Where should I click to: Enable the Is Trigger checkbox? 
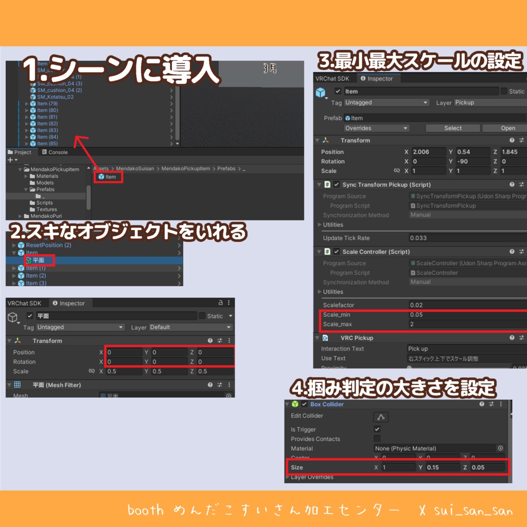click(377, 429)
